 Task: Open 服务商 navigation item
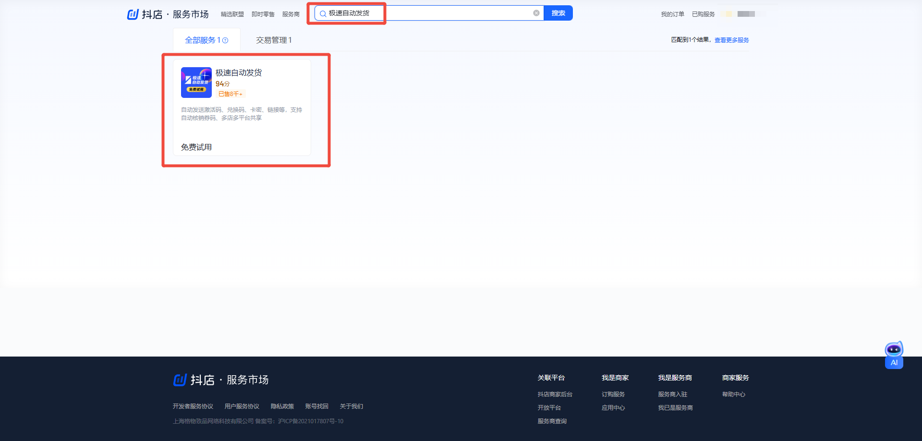click(x=291, y=14)
